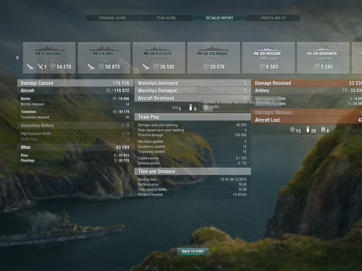Select the VII Colorado ship card
362x271 pixels.
213,58
